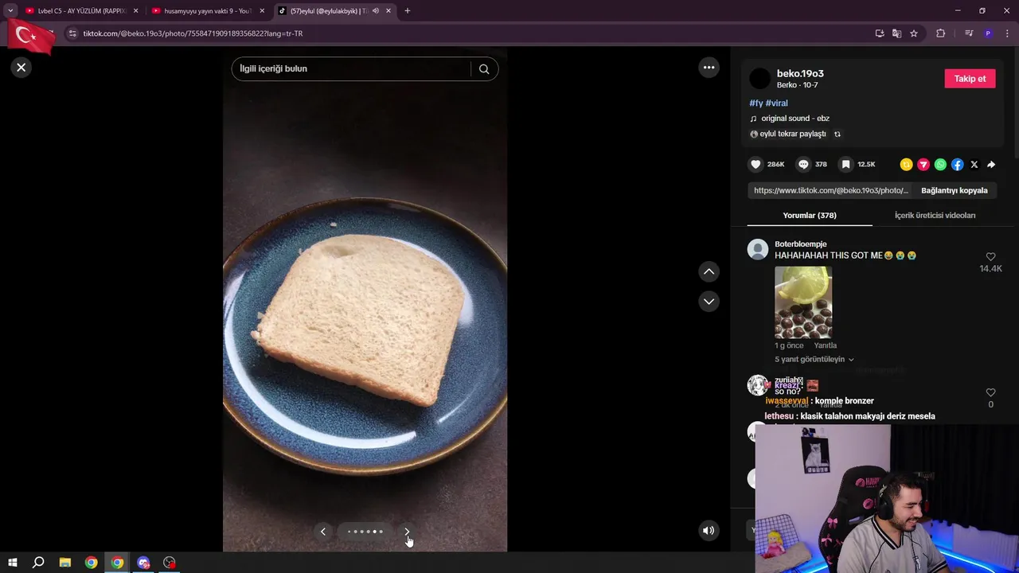Open a new browser tab
The image size is (1019, 573).
408,11
